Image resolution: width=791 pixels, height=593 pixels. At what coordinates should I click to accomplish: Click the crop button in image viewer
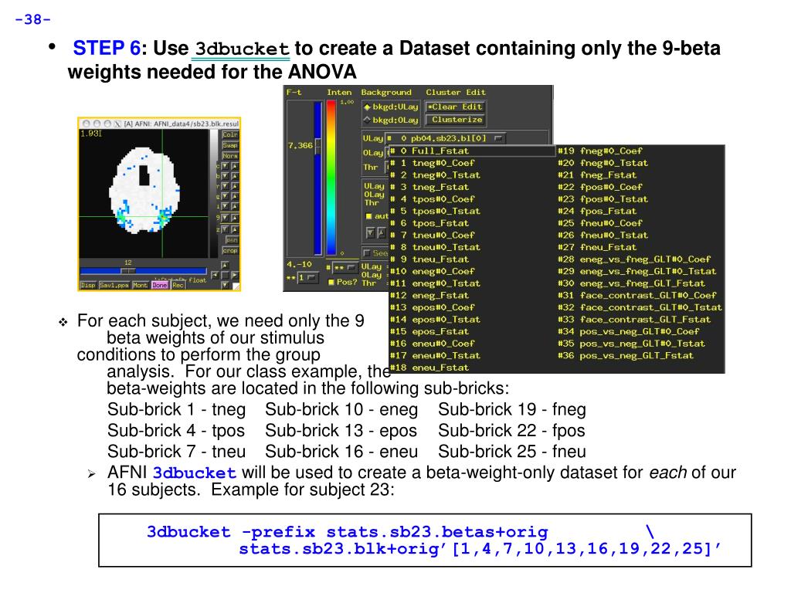[x=230, y=251]
